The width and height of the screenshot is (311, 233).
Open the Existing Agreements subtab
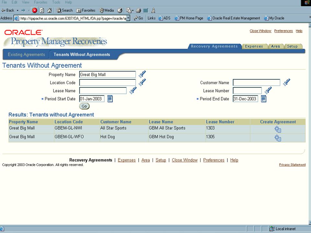[26, 54]
